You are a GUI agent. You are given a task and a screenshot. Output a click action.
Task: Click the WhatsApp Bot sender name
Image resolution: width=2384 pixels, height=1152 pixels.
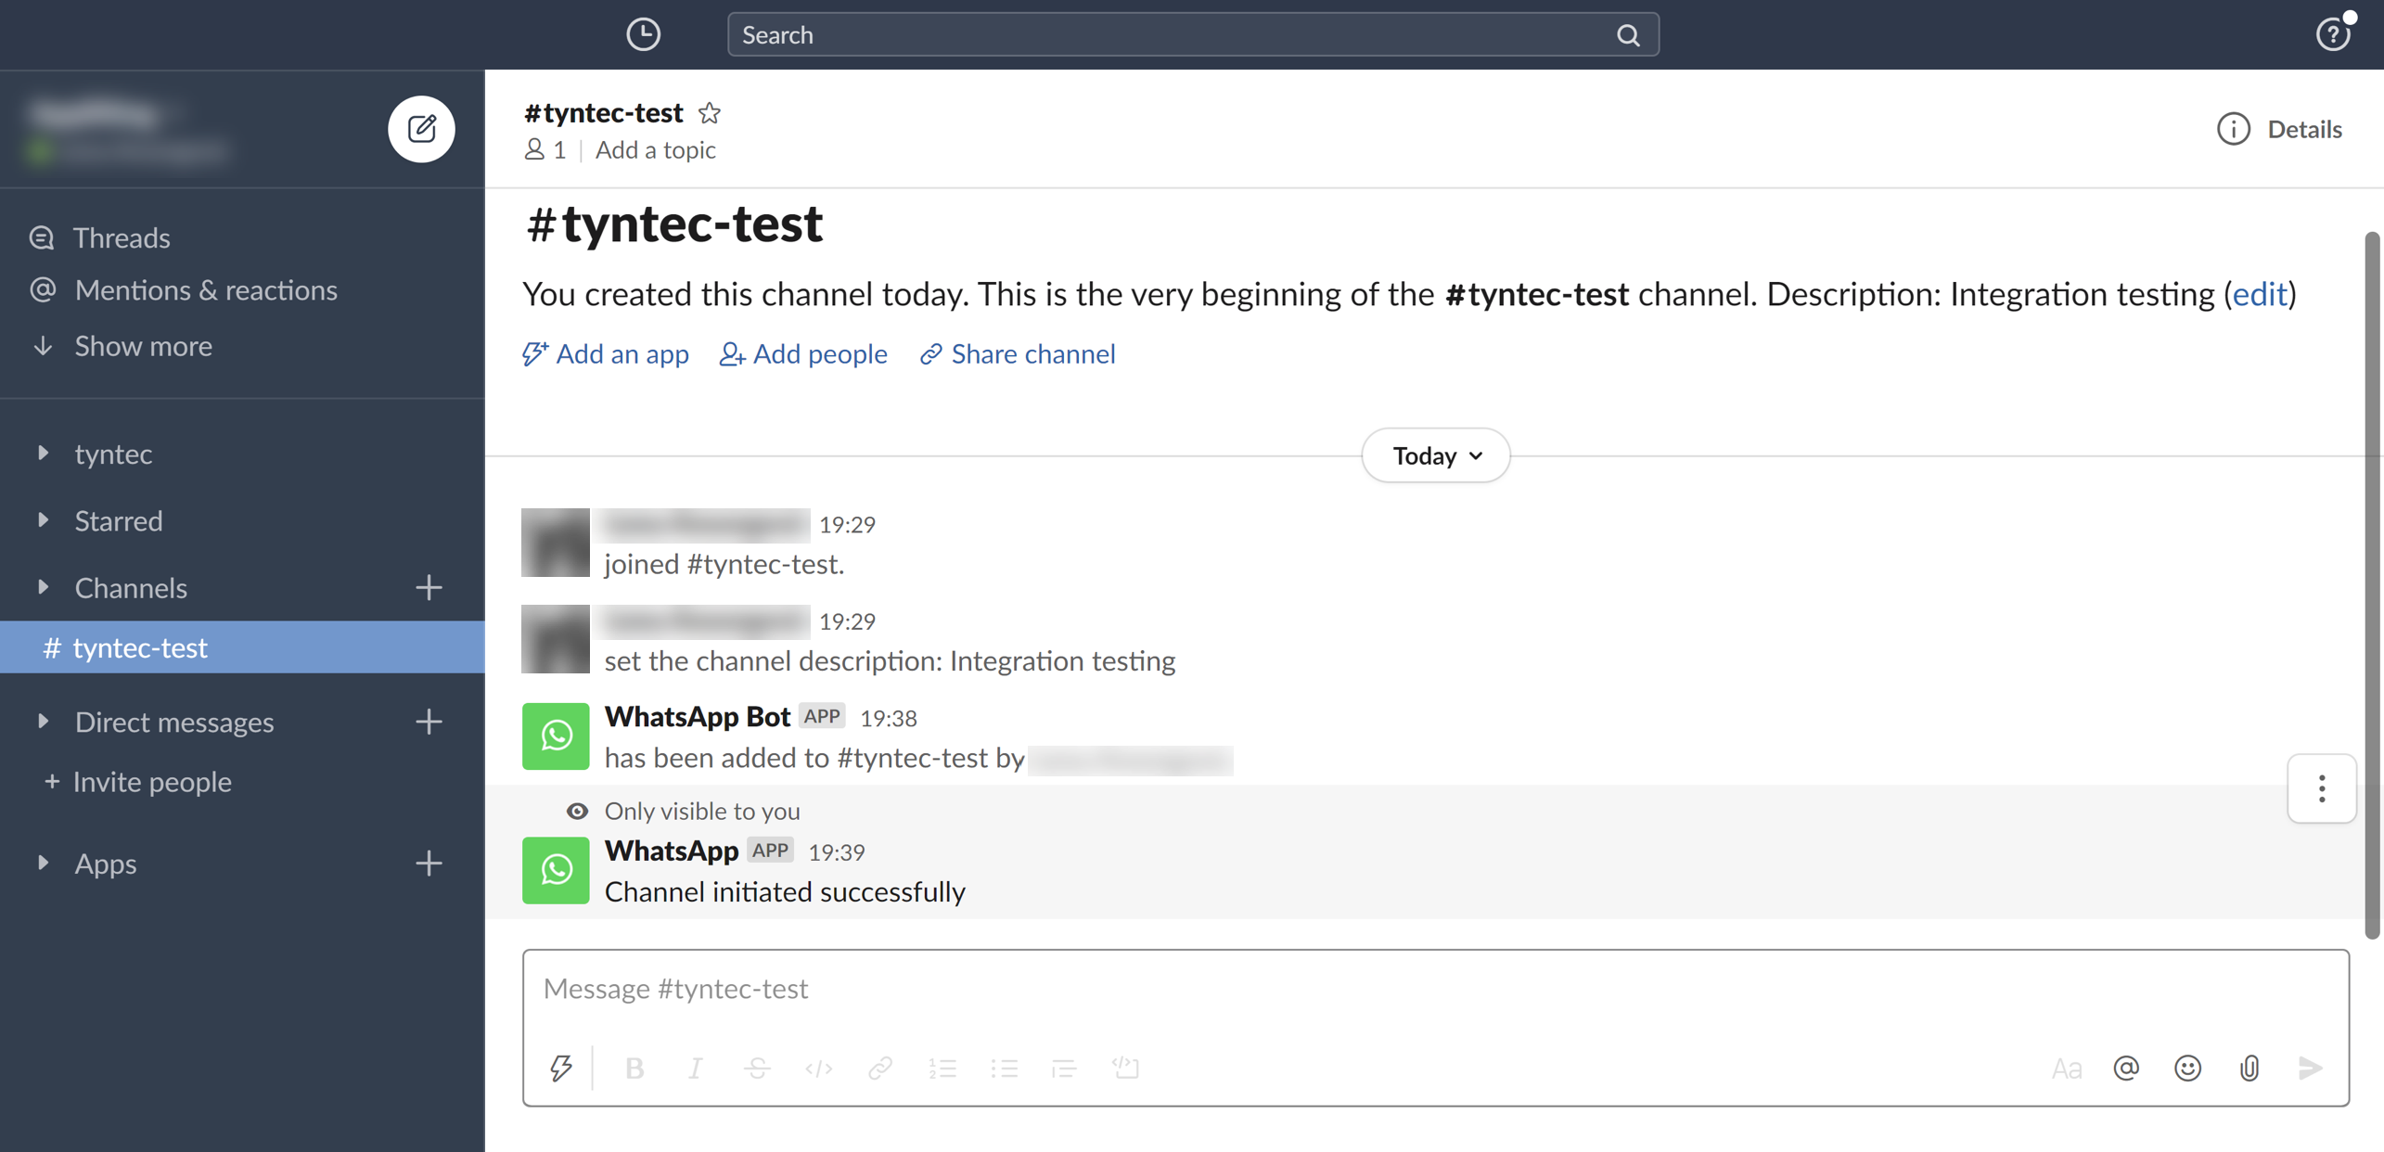tap(698, 716)
